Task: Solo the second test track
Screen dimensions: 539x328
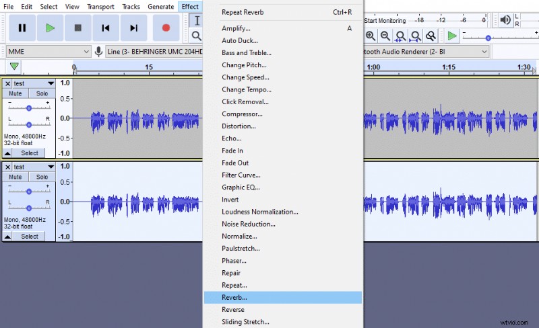Action: click(42, 177)
